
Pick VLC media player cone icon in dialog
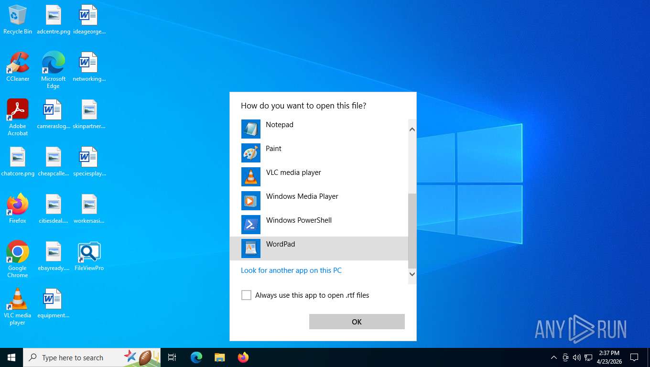(251, 177)
